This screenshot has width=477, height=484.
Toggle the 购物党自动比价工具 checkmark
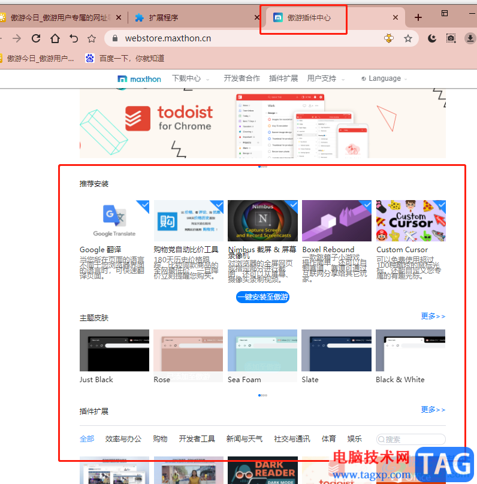point(218,205)
